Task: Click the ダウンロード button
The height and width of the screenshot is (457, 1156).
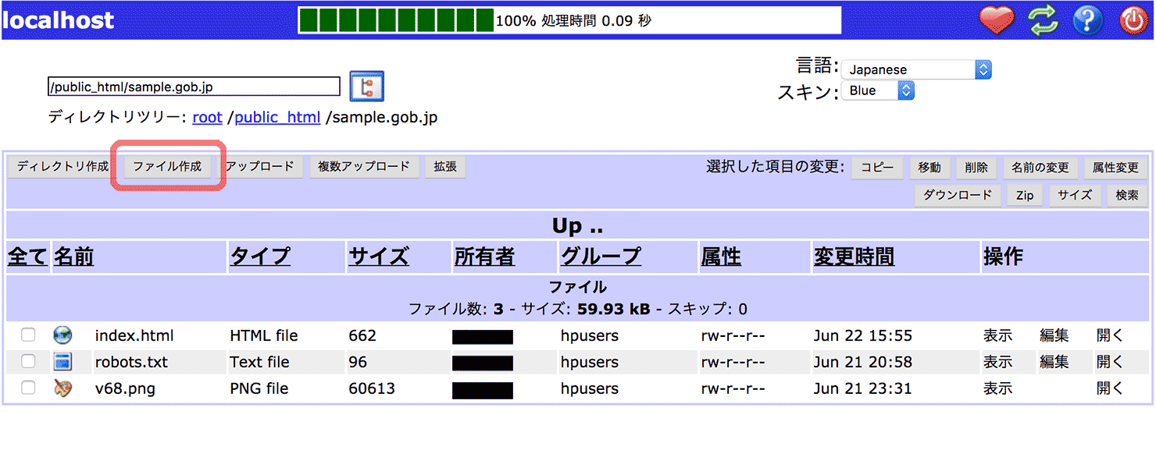Action: (x=958, y=195)
